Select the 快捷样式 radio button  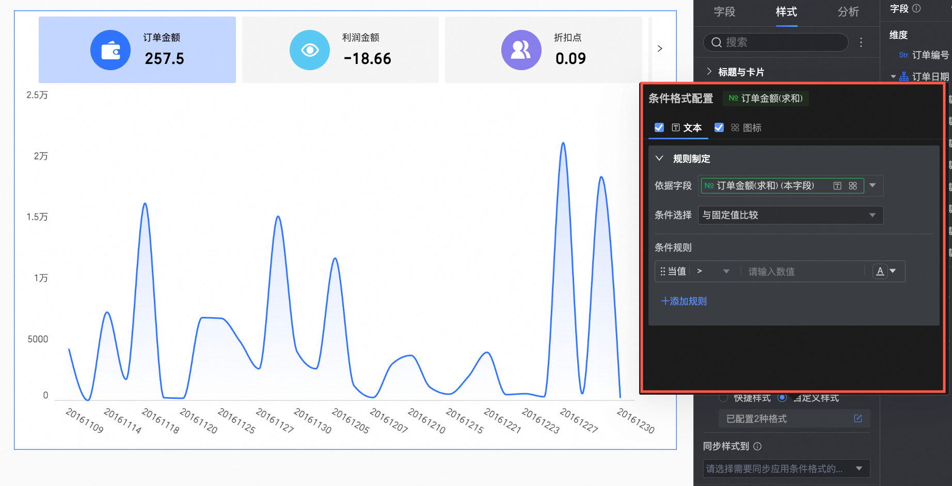coord(723,398)
